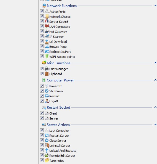The image size is (157, 164).
Task: Collapse the Server Actions section arrow
Action: (x=155, y=125)
